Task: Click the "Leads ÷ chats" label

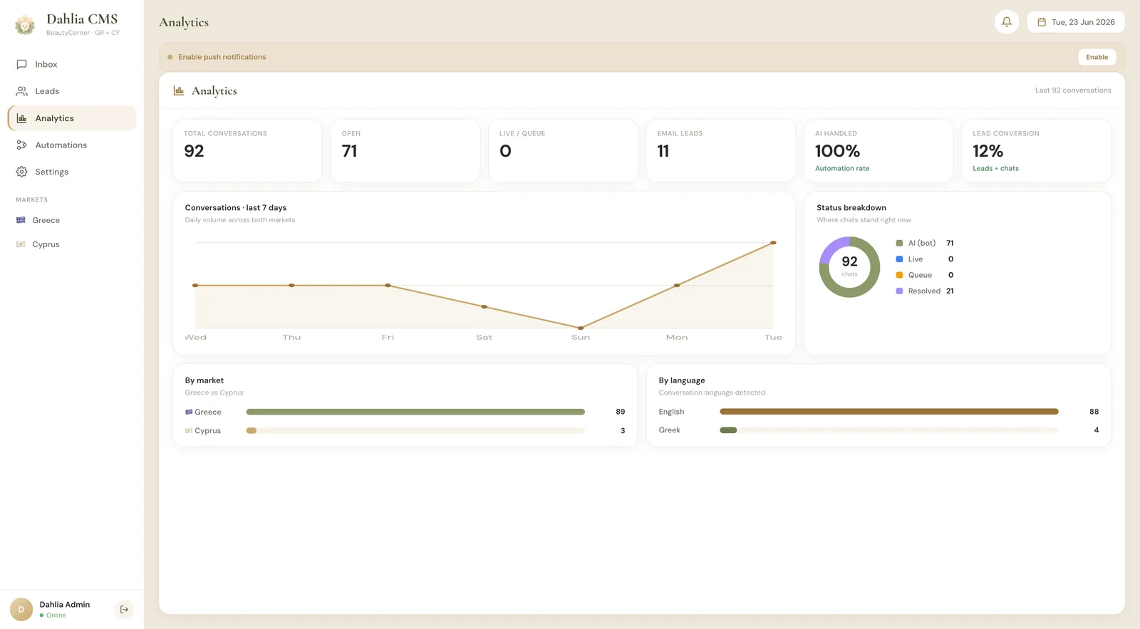Action: 995,169
